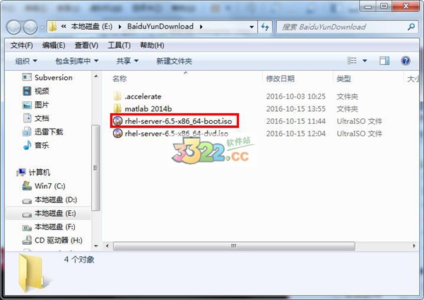Open the 工具(T) menu
The height and width of the screenshot is (300, 424).
click(119, 45)
